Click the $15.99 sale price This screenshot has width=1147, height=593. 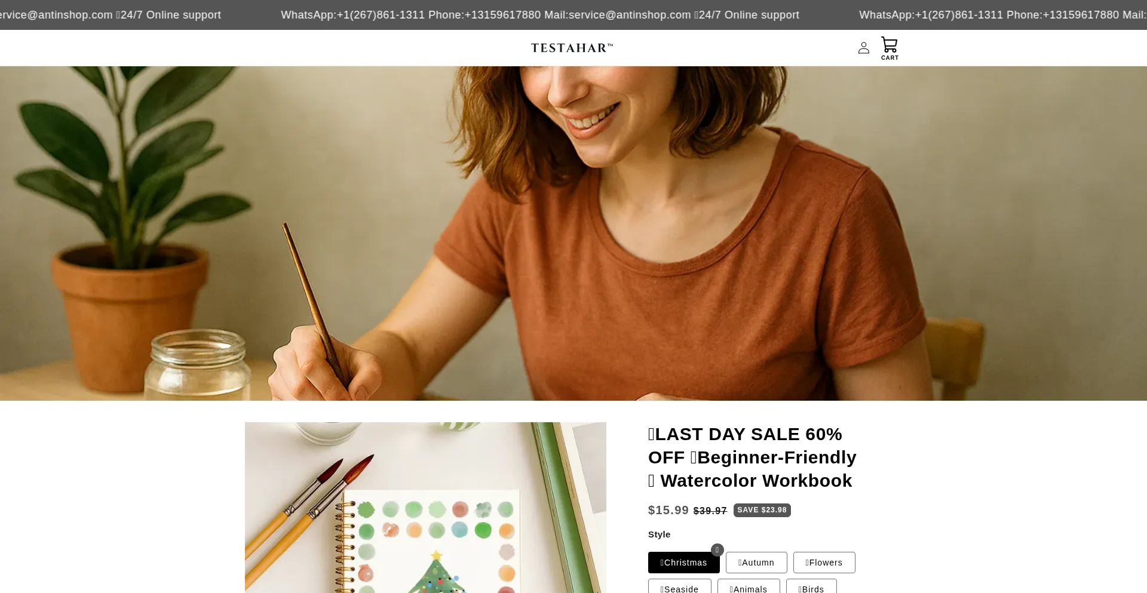tap(668, 510)
